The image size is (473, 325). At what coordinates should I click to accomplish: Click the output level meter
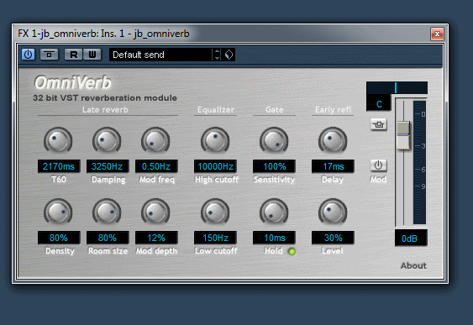(419, 162)
